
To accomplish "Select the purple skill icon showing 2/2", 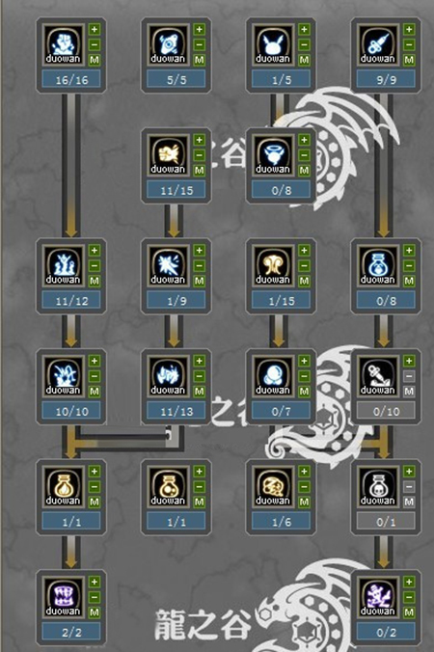I will point(64,597).
